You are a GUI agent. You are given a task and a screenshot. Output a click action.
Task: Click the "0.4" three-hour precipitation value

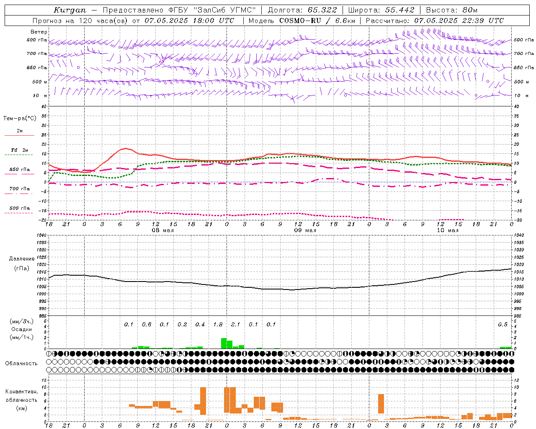click(200, 325)
